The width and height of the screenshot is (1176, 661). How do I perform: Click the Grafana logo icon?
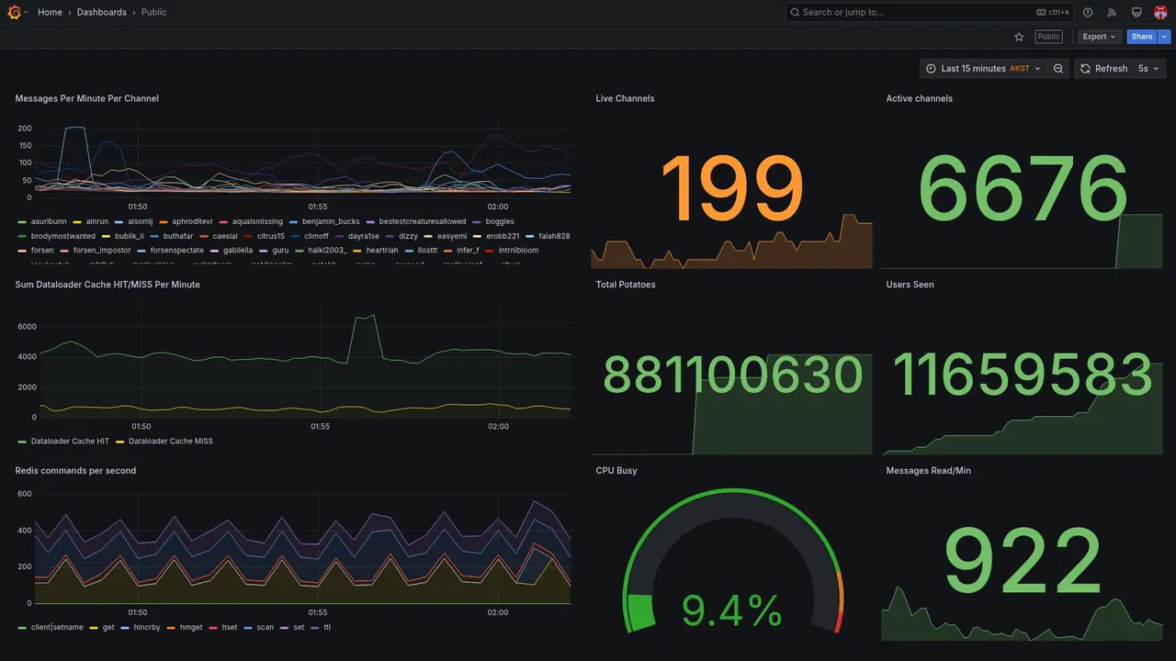click(x=14, y=12)
